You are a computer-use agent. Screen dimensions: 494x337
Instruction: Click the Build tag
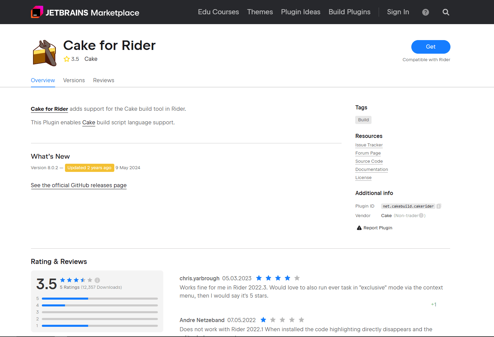363,120
